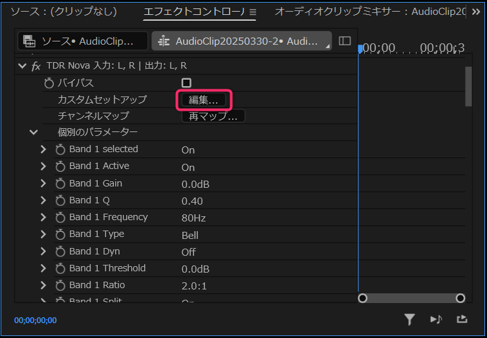
Task: Click the stopwatch icon next to バイパス
Action: (x=49, y=83)
